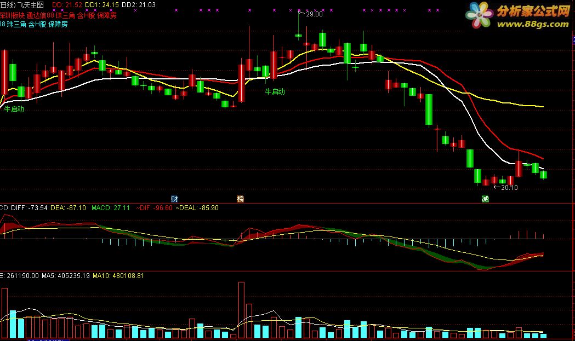Click the green MACD: 27.11 value
This screenshot has width=575, height=341.
click(111, 207)
